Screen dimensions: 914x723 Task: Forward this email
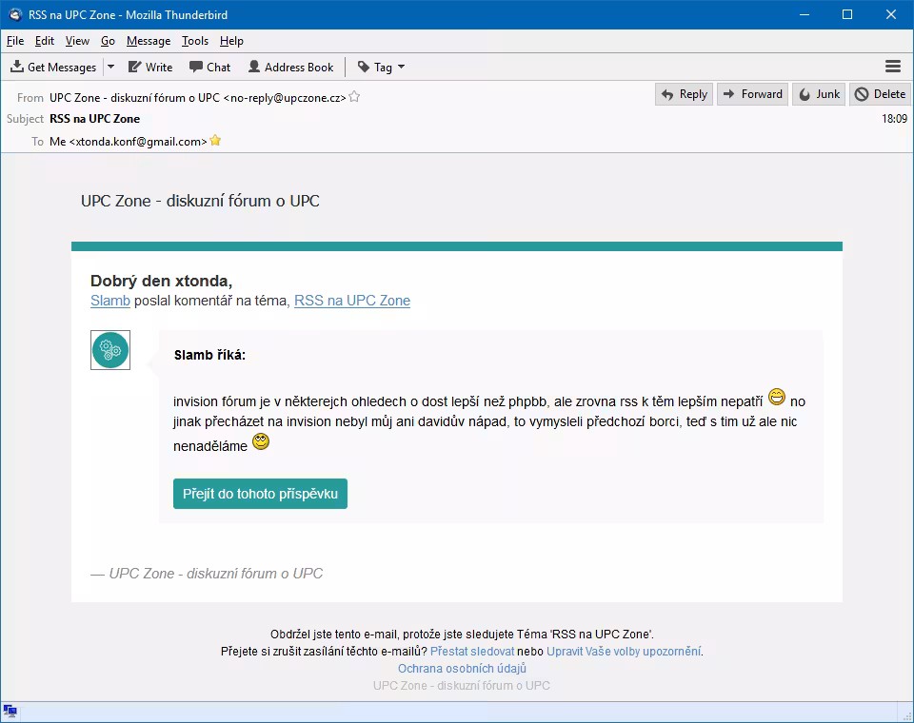(752, 94)
